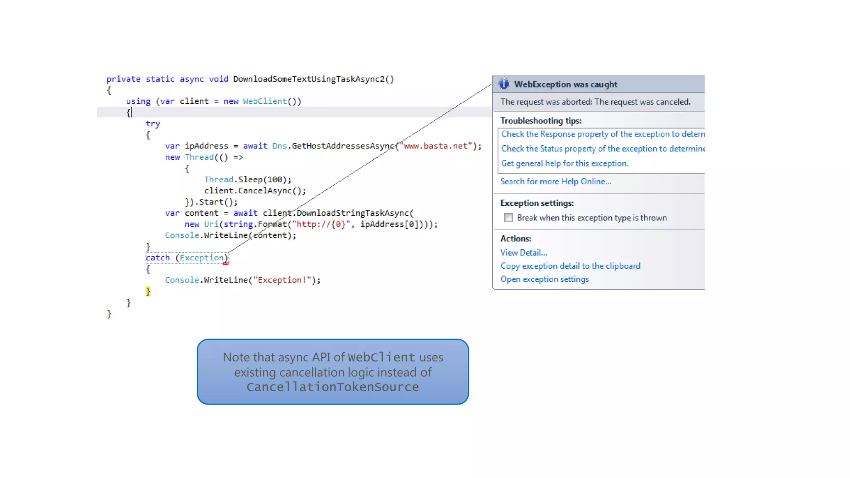Open 'Check the Response property' troubleshooting tip
The height and width of the screenshot is (478, 850).
click(603, 134)
